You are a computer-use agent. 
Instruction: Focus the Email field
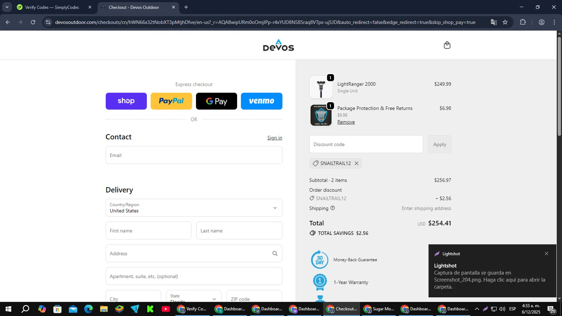(194, 155)
